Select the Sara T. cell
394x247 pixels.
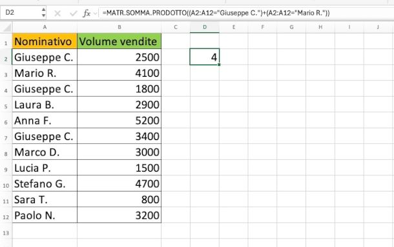45,199
